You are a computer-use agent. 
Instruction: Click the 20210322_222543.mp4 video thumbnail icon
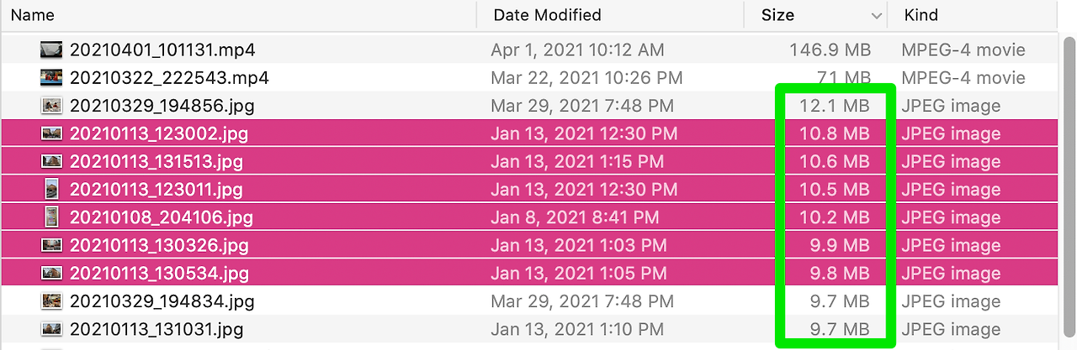click(51, 78)
